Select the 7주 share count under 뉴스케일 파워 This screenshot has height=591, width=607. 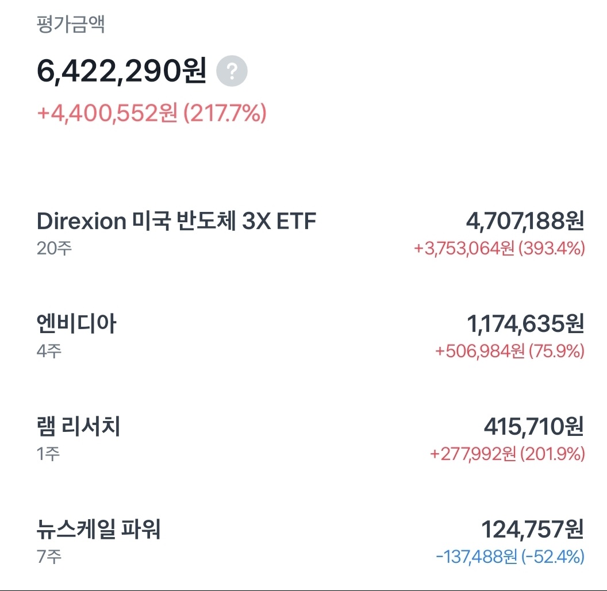(x=49, y=556)
